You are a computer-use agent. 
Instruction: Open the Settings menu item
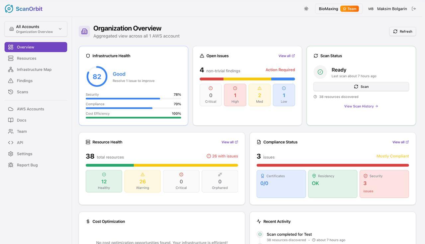point(24,154)
